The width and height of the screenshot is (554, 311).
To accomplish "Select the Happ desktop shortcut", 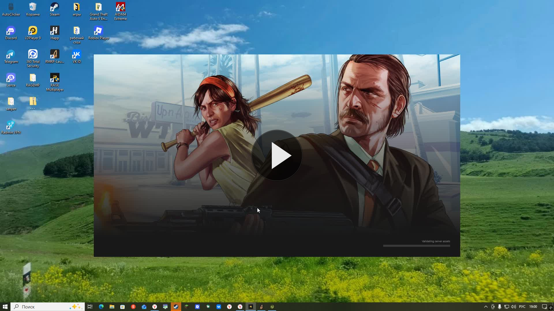I will (55, 33).
